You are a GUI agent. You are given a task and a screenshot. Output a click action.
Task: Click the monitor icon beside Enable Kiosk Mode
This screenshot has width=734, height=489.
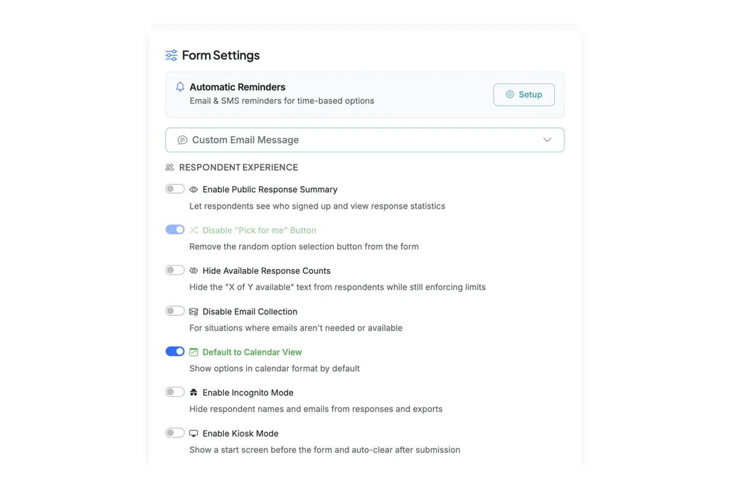193,433
